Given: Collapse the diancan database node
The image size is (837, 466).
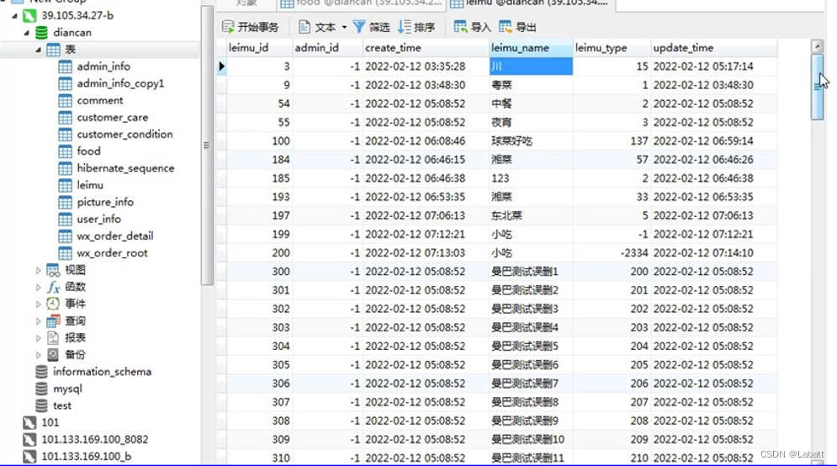Looking at the screenshot, I should tap(26, 33).
